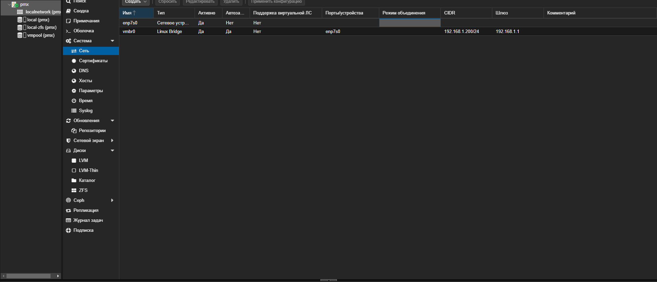Click the Ceph logo icon
Image resolution: width=657 pixels, height=282 pixels.
point(68,200)
